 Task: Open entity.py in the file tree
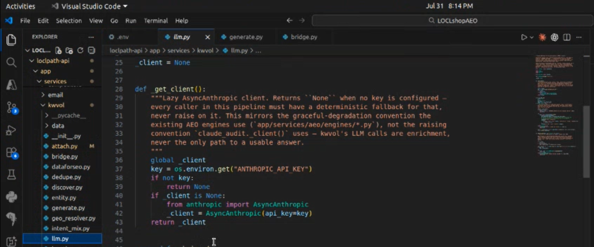click(63, 197)
